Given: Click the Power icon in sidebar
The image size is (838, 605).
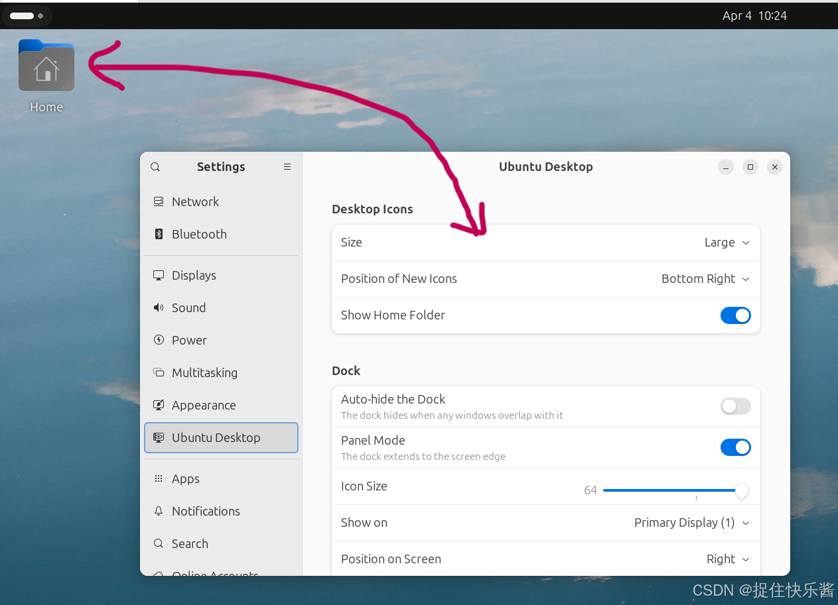Looking at the screenshot, I should 159,340.
